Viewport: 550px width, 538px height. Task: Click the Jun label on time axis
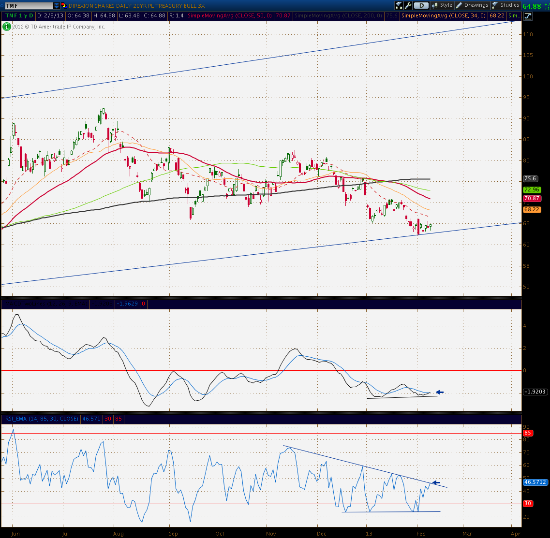click(15, 534)
